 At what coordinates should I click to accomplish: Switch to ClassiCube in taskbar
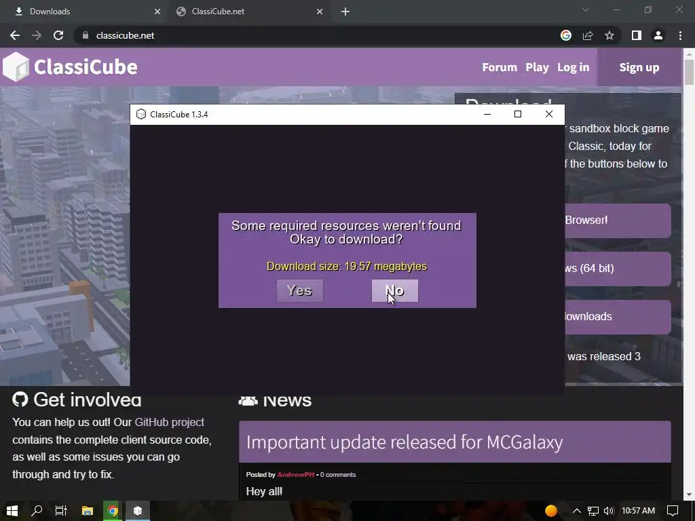138,511
